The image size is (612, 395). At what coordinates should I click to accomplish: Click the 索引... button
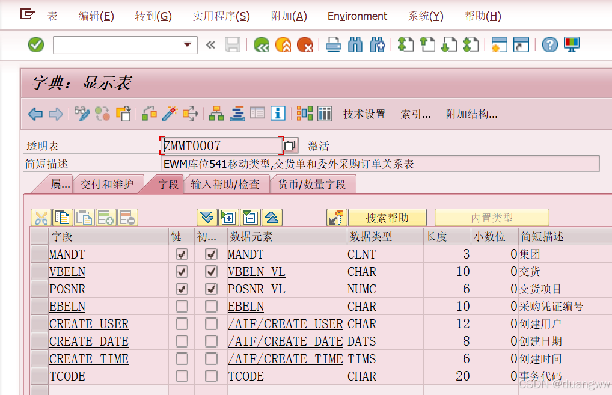pyautogui.click(x=415, y=114)
